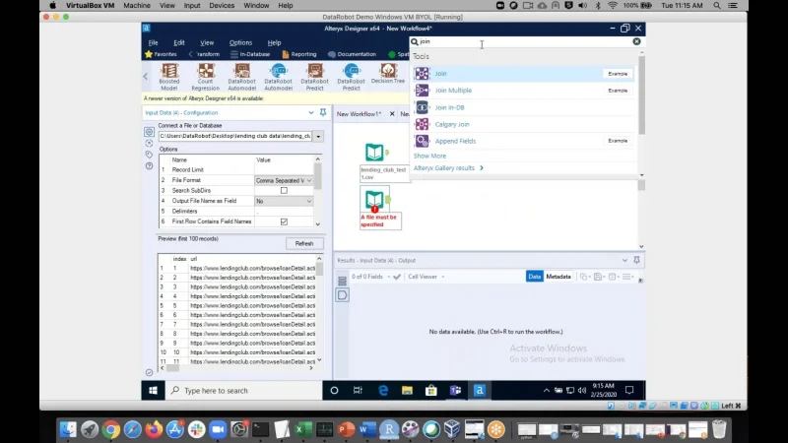The image size is (788, 443).
Task: Open Alteryx from Windows taskbar
Action: pos(480,390)
